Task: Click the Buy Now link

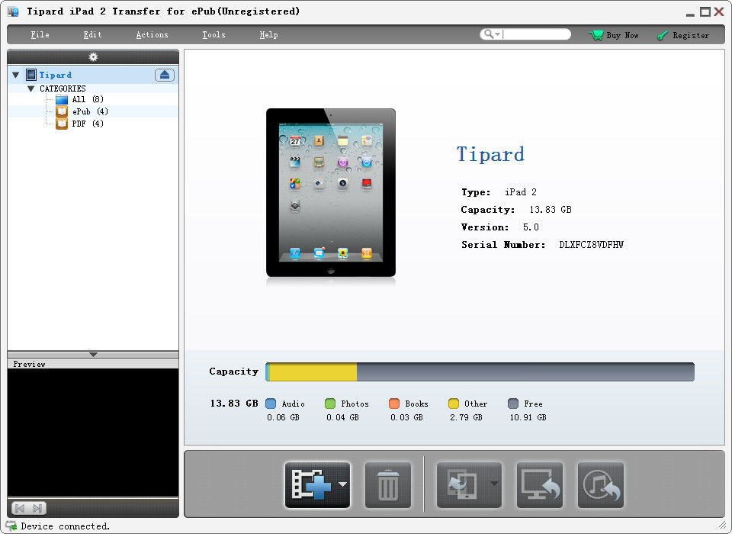Action: [x=622, y=35]
